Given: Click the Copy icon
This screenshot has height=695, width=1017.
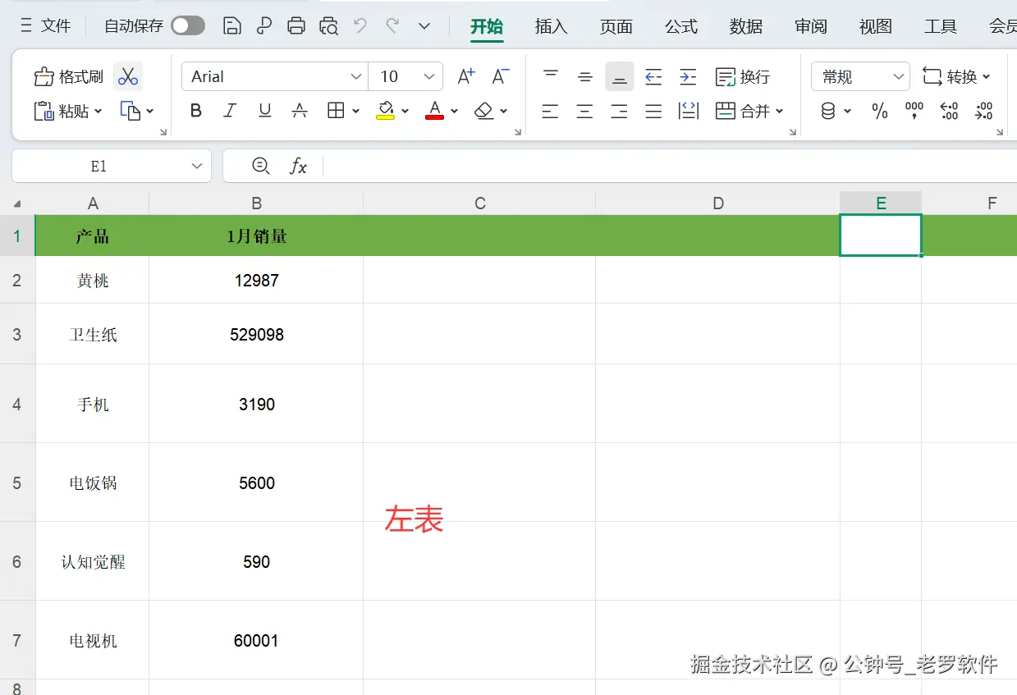Looking at the screenshot, I should 131,111.
